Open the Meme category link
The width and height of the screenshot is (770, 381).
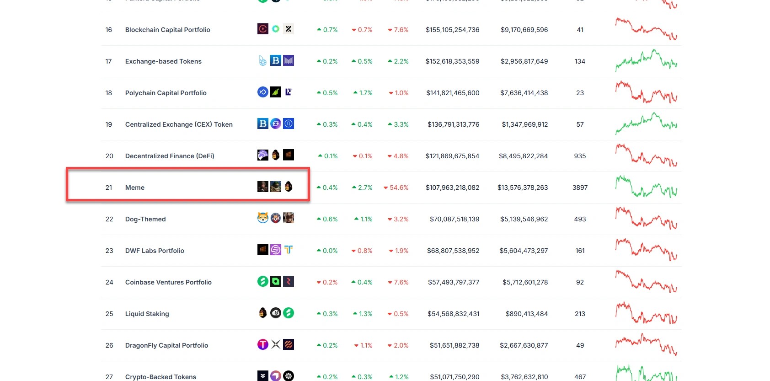[135, 188]
